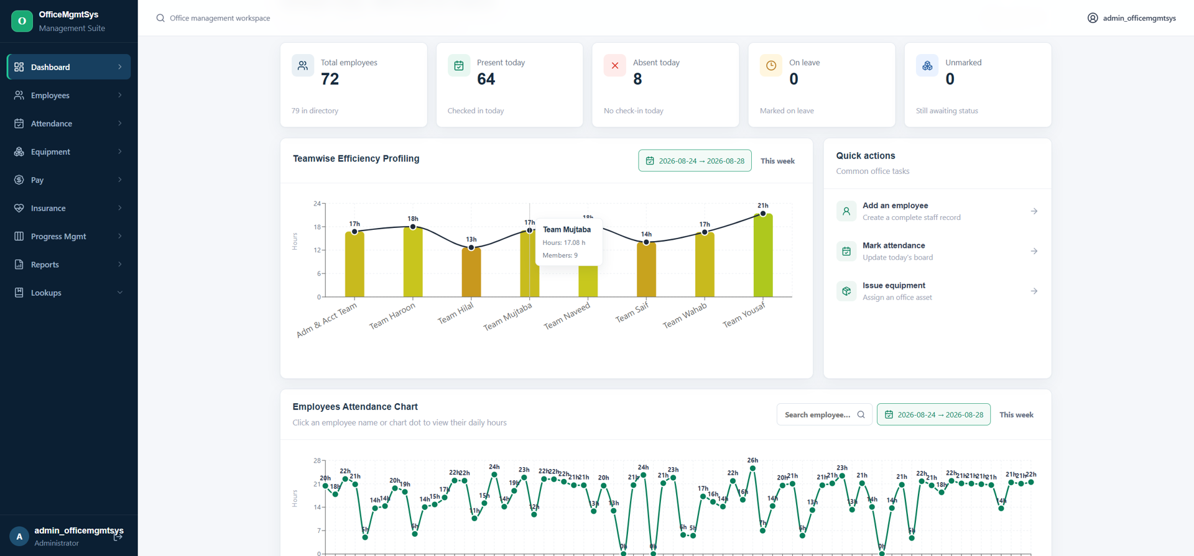The image size is (1194, 556).
Task: Click the Reports chart icon in sidebar
Action: pos(19,264)
